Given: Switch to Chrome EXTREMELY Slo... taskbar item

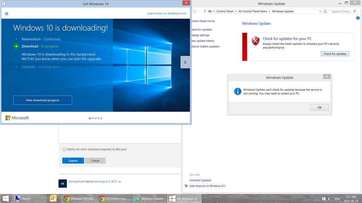Looking at the screenshot, I should [x=113, y=198].
